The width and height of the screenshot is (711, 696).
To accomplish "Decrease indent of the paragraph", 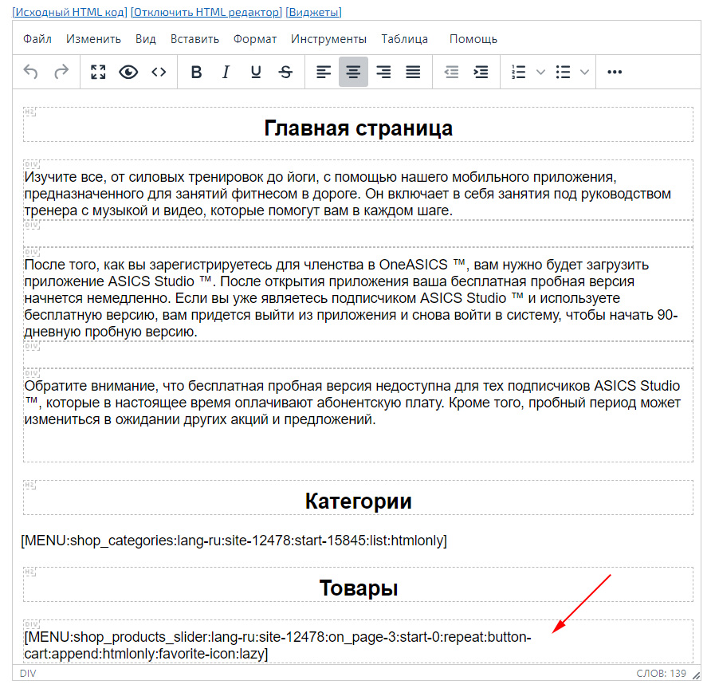I will (451, 73).
